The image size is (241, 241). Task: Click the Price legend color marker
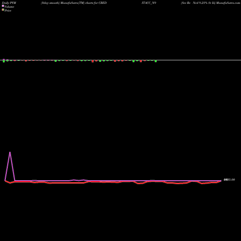[3, 10]
